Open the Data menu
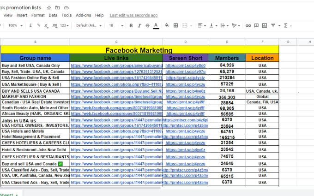 [x=53, y=15]
